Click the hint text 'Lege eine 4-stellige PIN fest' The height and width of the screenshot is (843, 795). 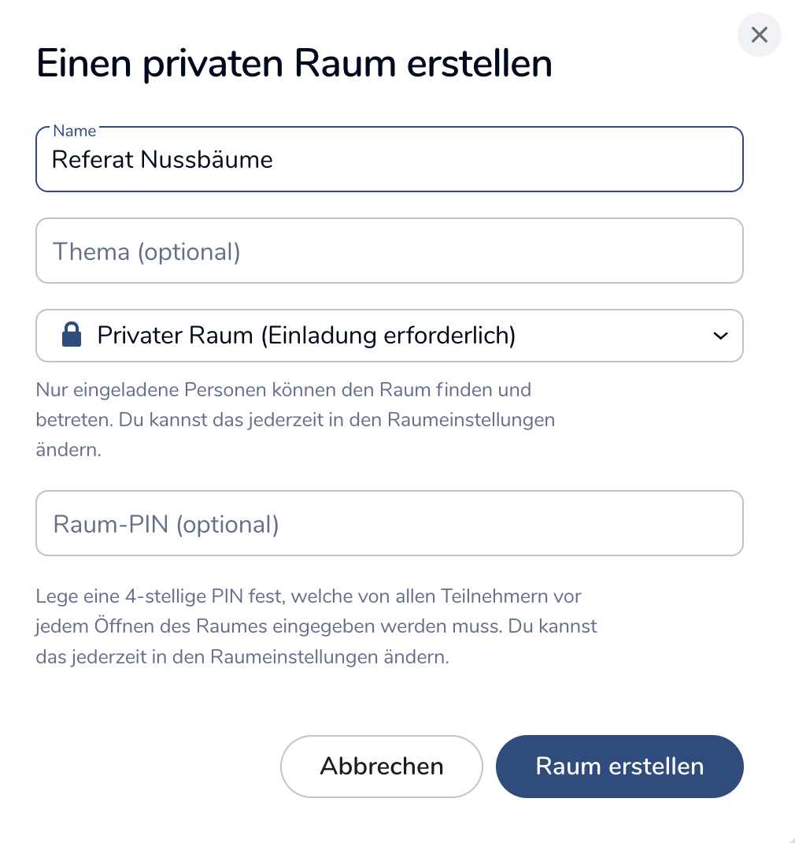tap(161, 596)
